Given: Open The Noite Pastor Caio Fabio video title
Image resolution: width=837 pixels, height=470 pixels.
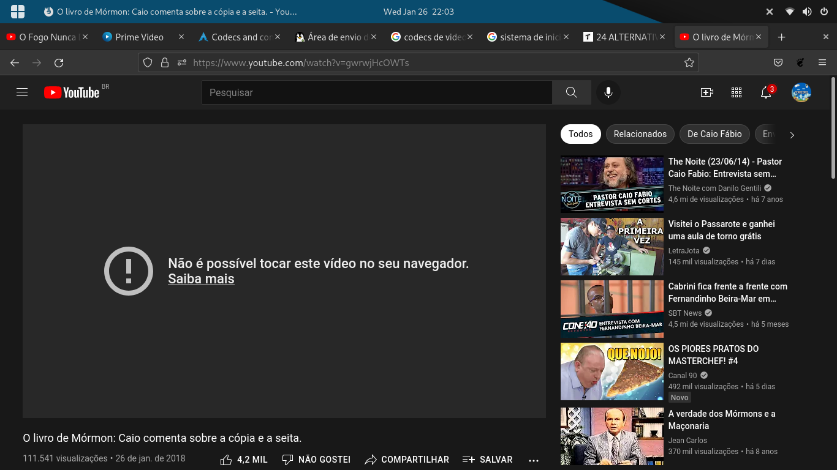Looking at the screenshot, I should point(725,168).
